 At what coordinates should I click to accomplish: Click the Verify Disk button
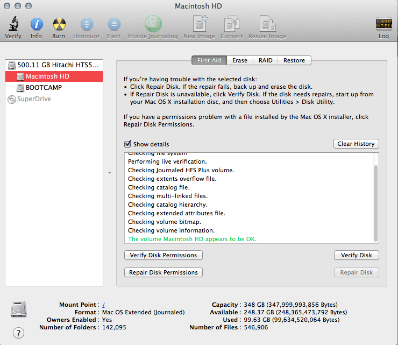coord(357,255)
